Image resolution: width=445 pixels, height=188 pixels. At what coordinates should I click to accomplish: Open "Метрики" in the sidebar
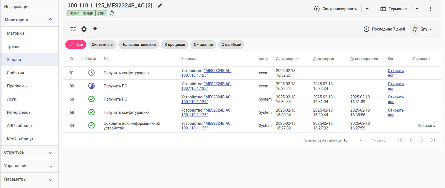15,33
